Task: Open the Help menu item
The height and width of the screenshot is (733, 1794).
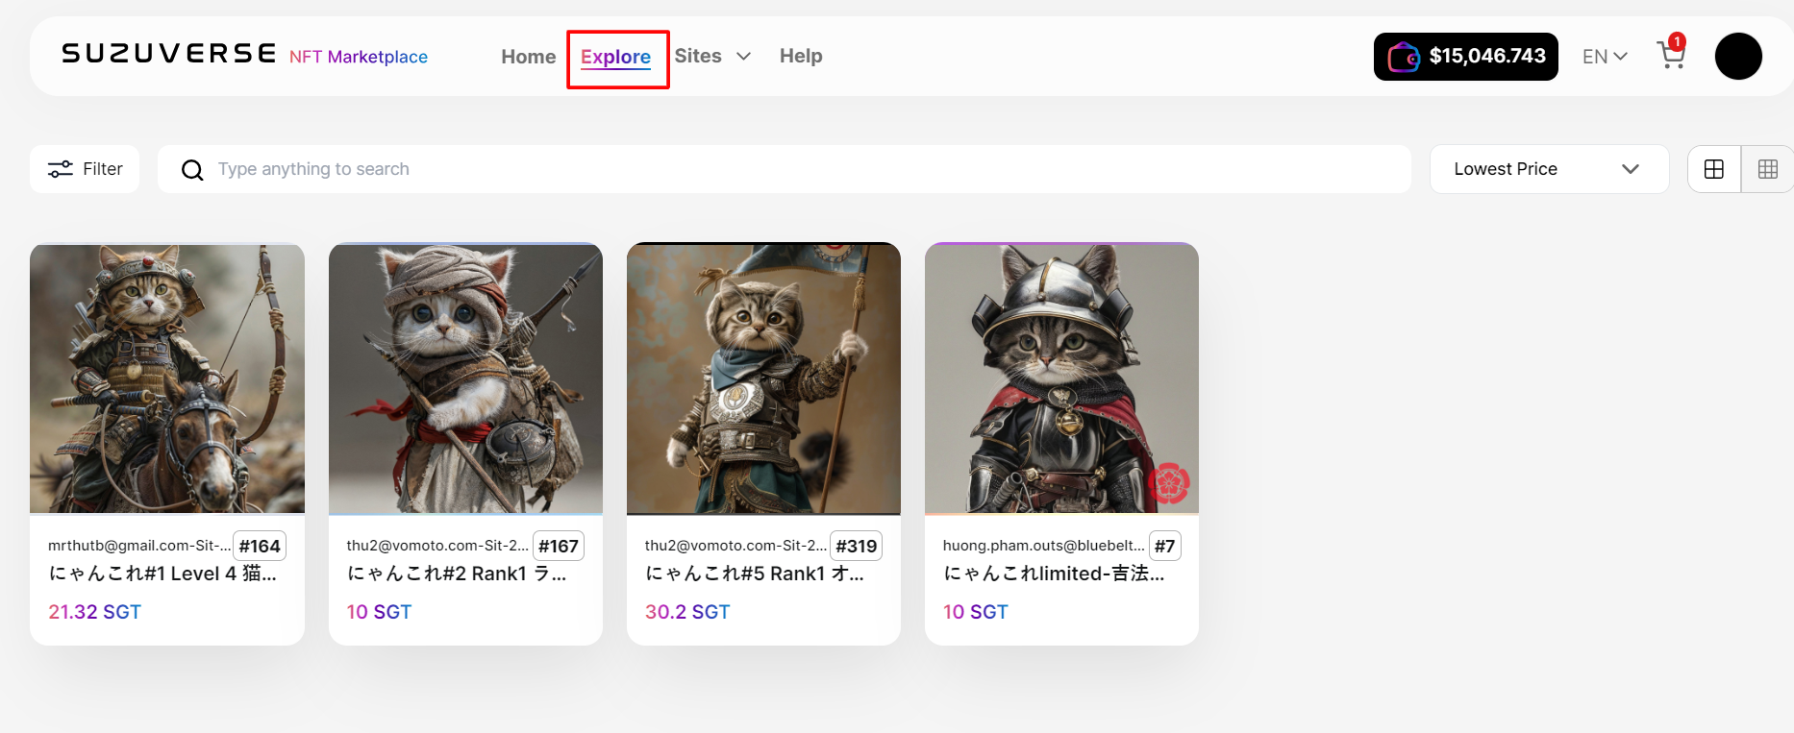Action: tap(800, 56)
